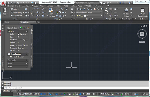Click the Autodesk Exchange Apps X icon
This screenshot has width=150, height=97.
tap(120, 3)
